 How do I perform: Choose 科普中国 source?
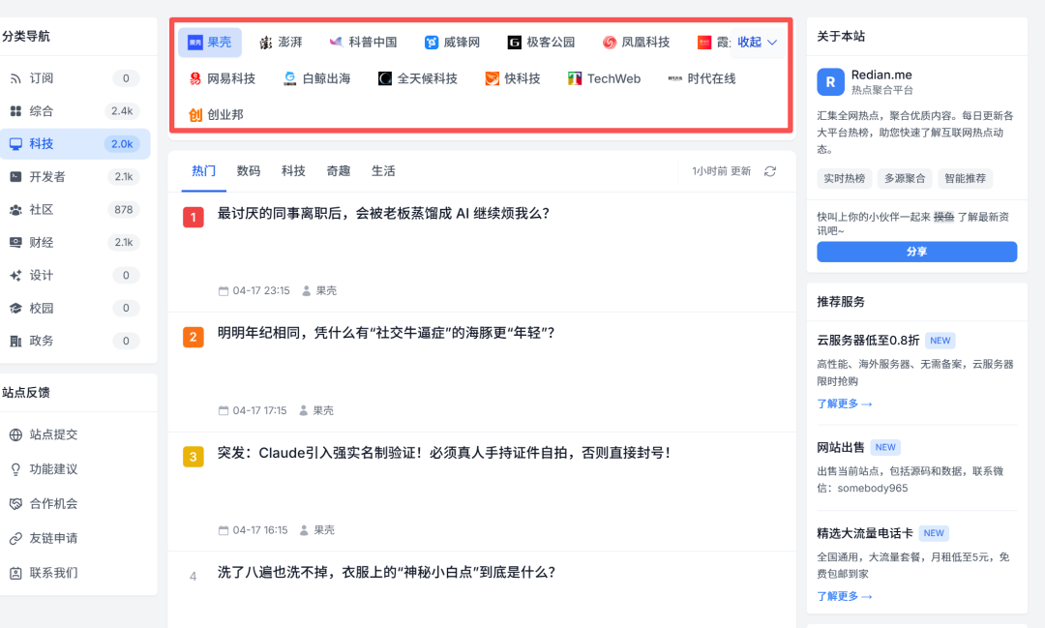point(363,43)
